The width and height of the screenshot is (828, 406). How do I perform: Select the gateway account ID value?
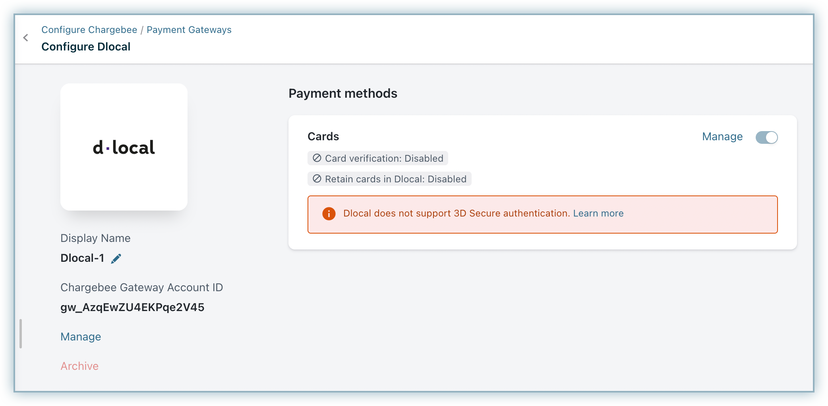132,307
